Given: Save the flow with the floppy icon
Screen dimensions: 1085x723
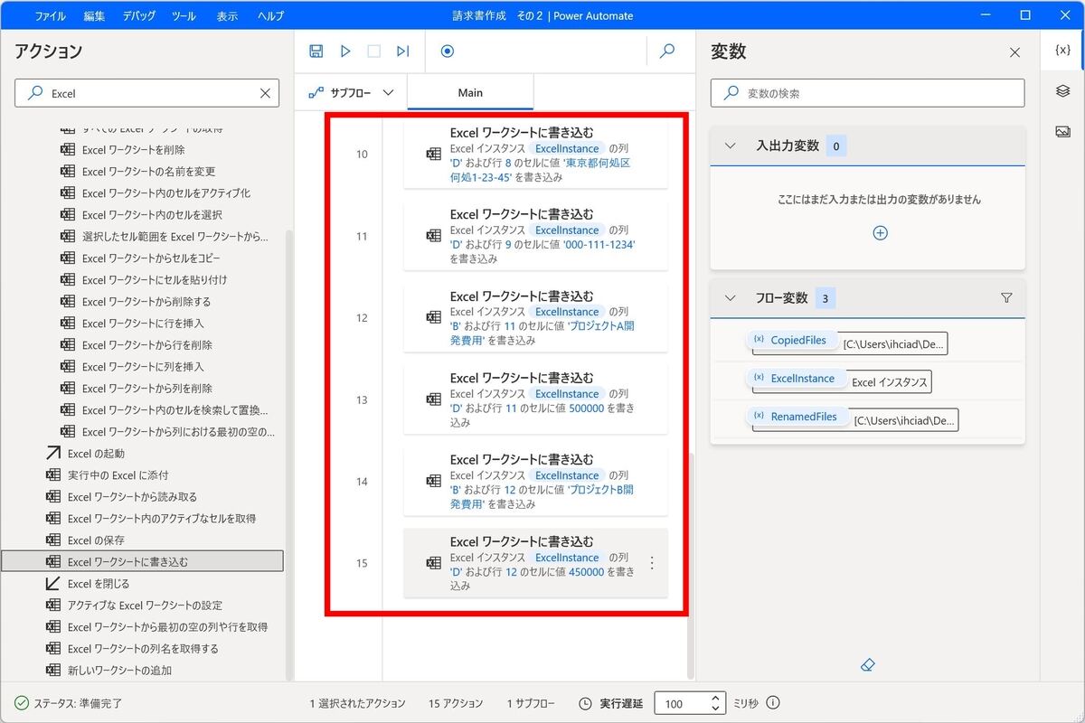Looking at the screenshot, I should [x=316, y=52].
